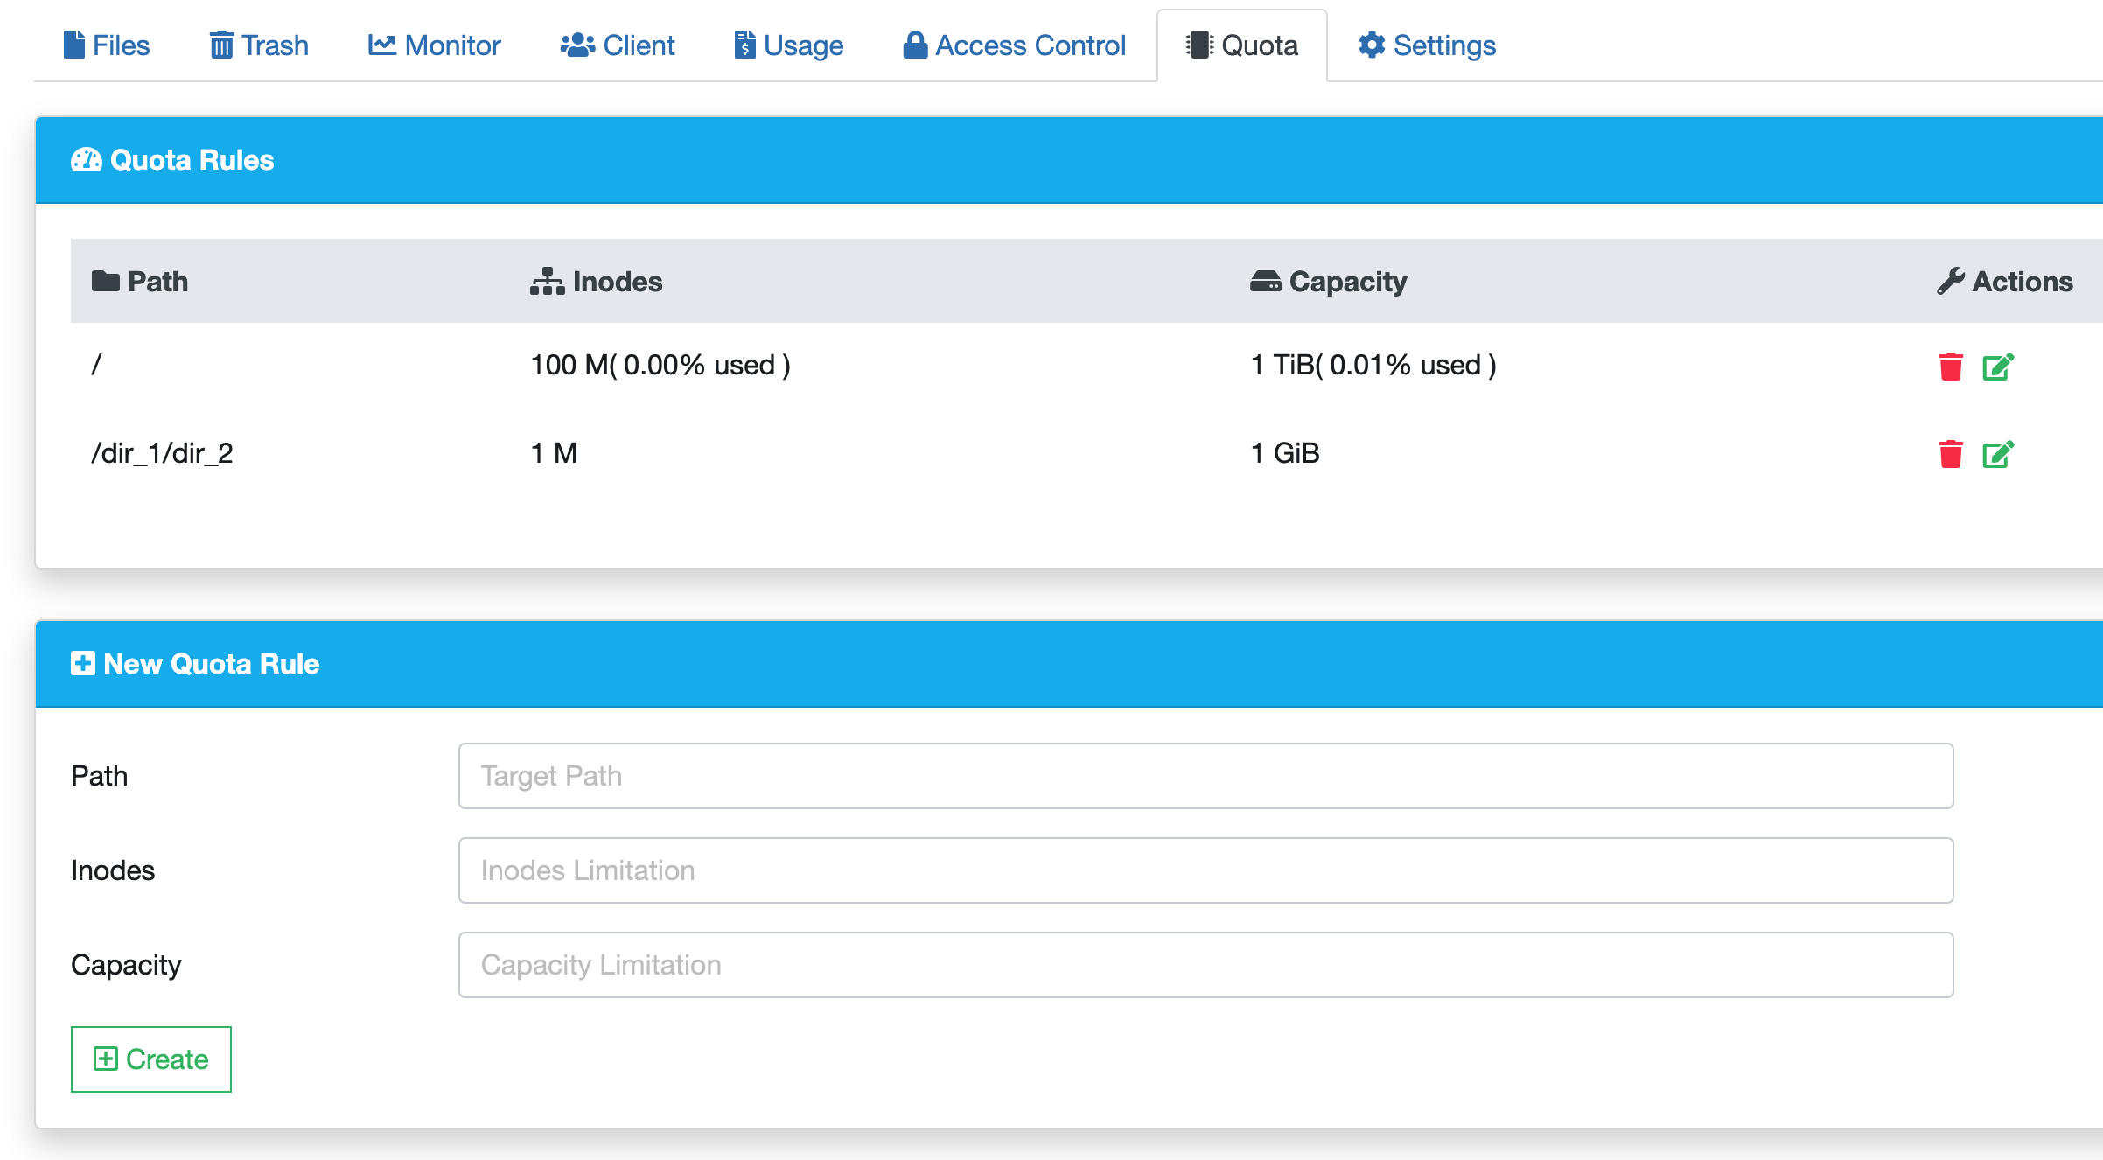Delete the /dir_1/dir_2 quota rule
The height and width of the screenshot is (1160, 2103).
coord(1950,454)
